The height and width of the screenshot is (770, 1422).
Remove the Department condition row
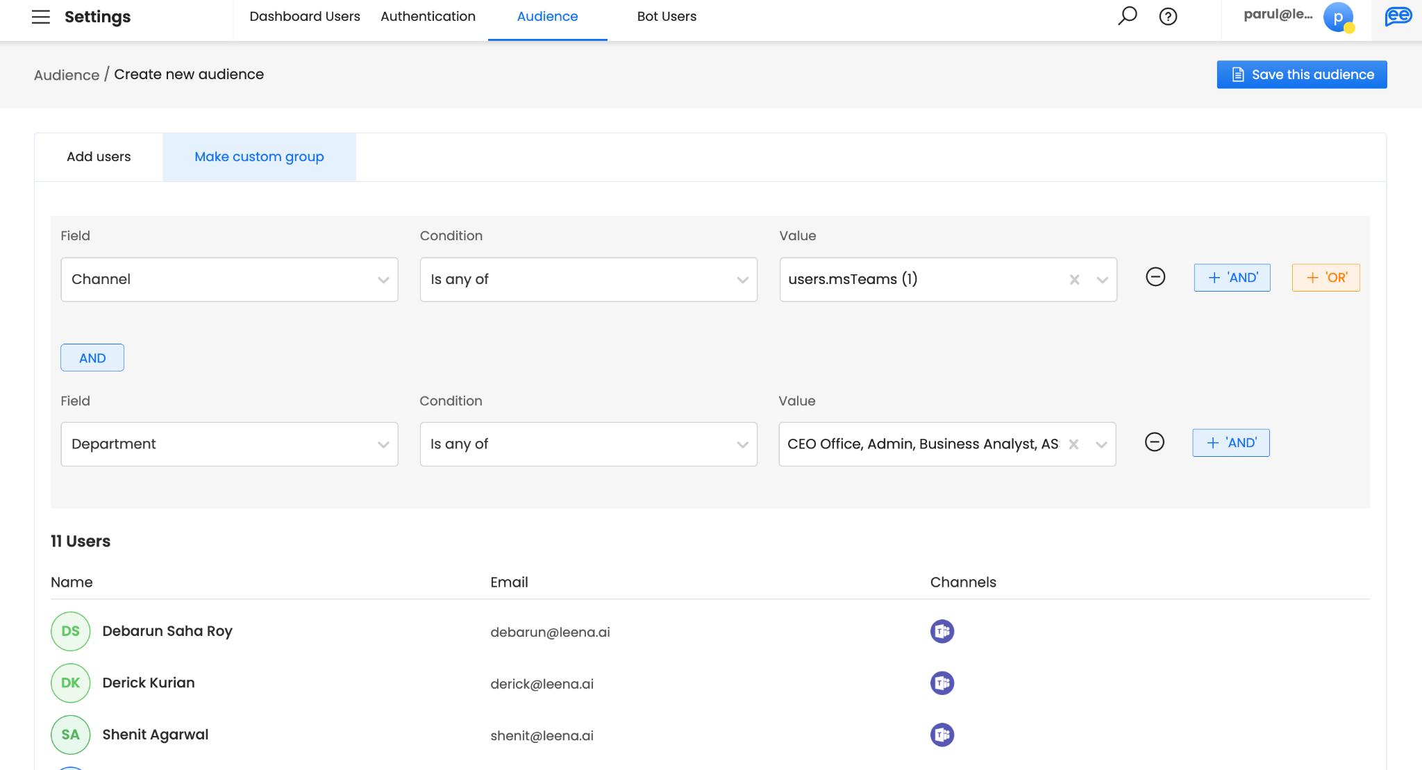[1154, 442]
